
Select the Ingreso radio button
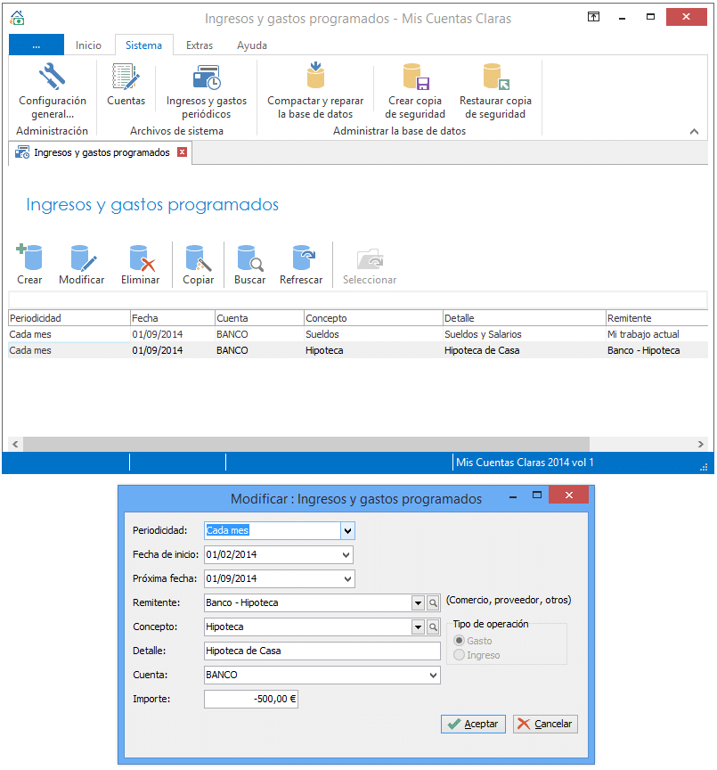pyautogui.click(x=460, y=655)
